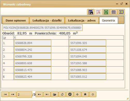Open the Lokalizacja - działki tab

click(x=47, y=20)
